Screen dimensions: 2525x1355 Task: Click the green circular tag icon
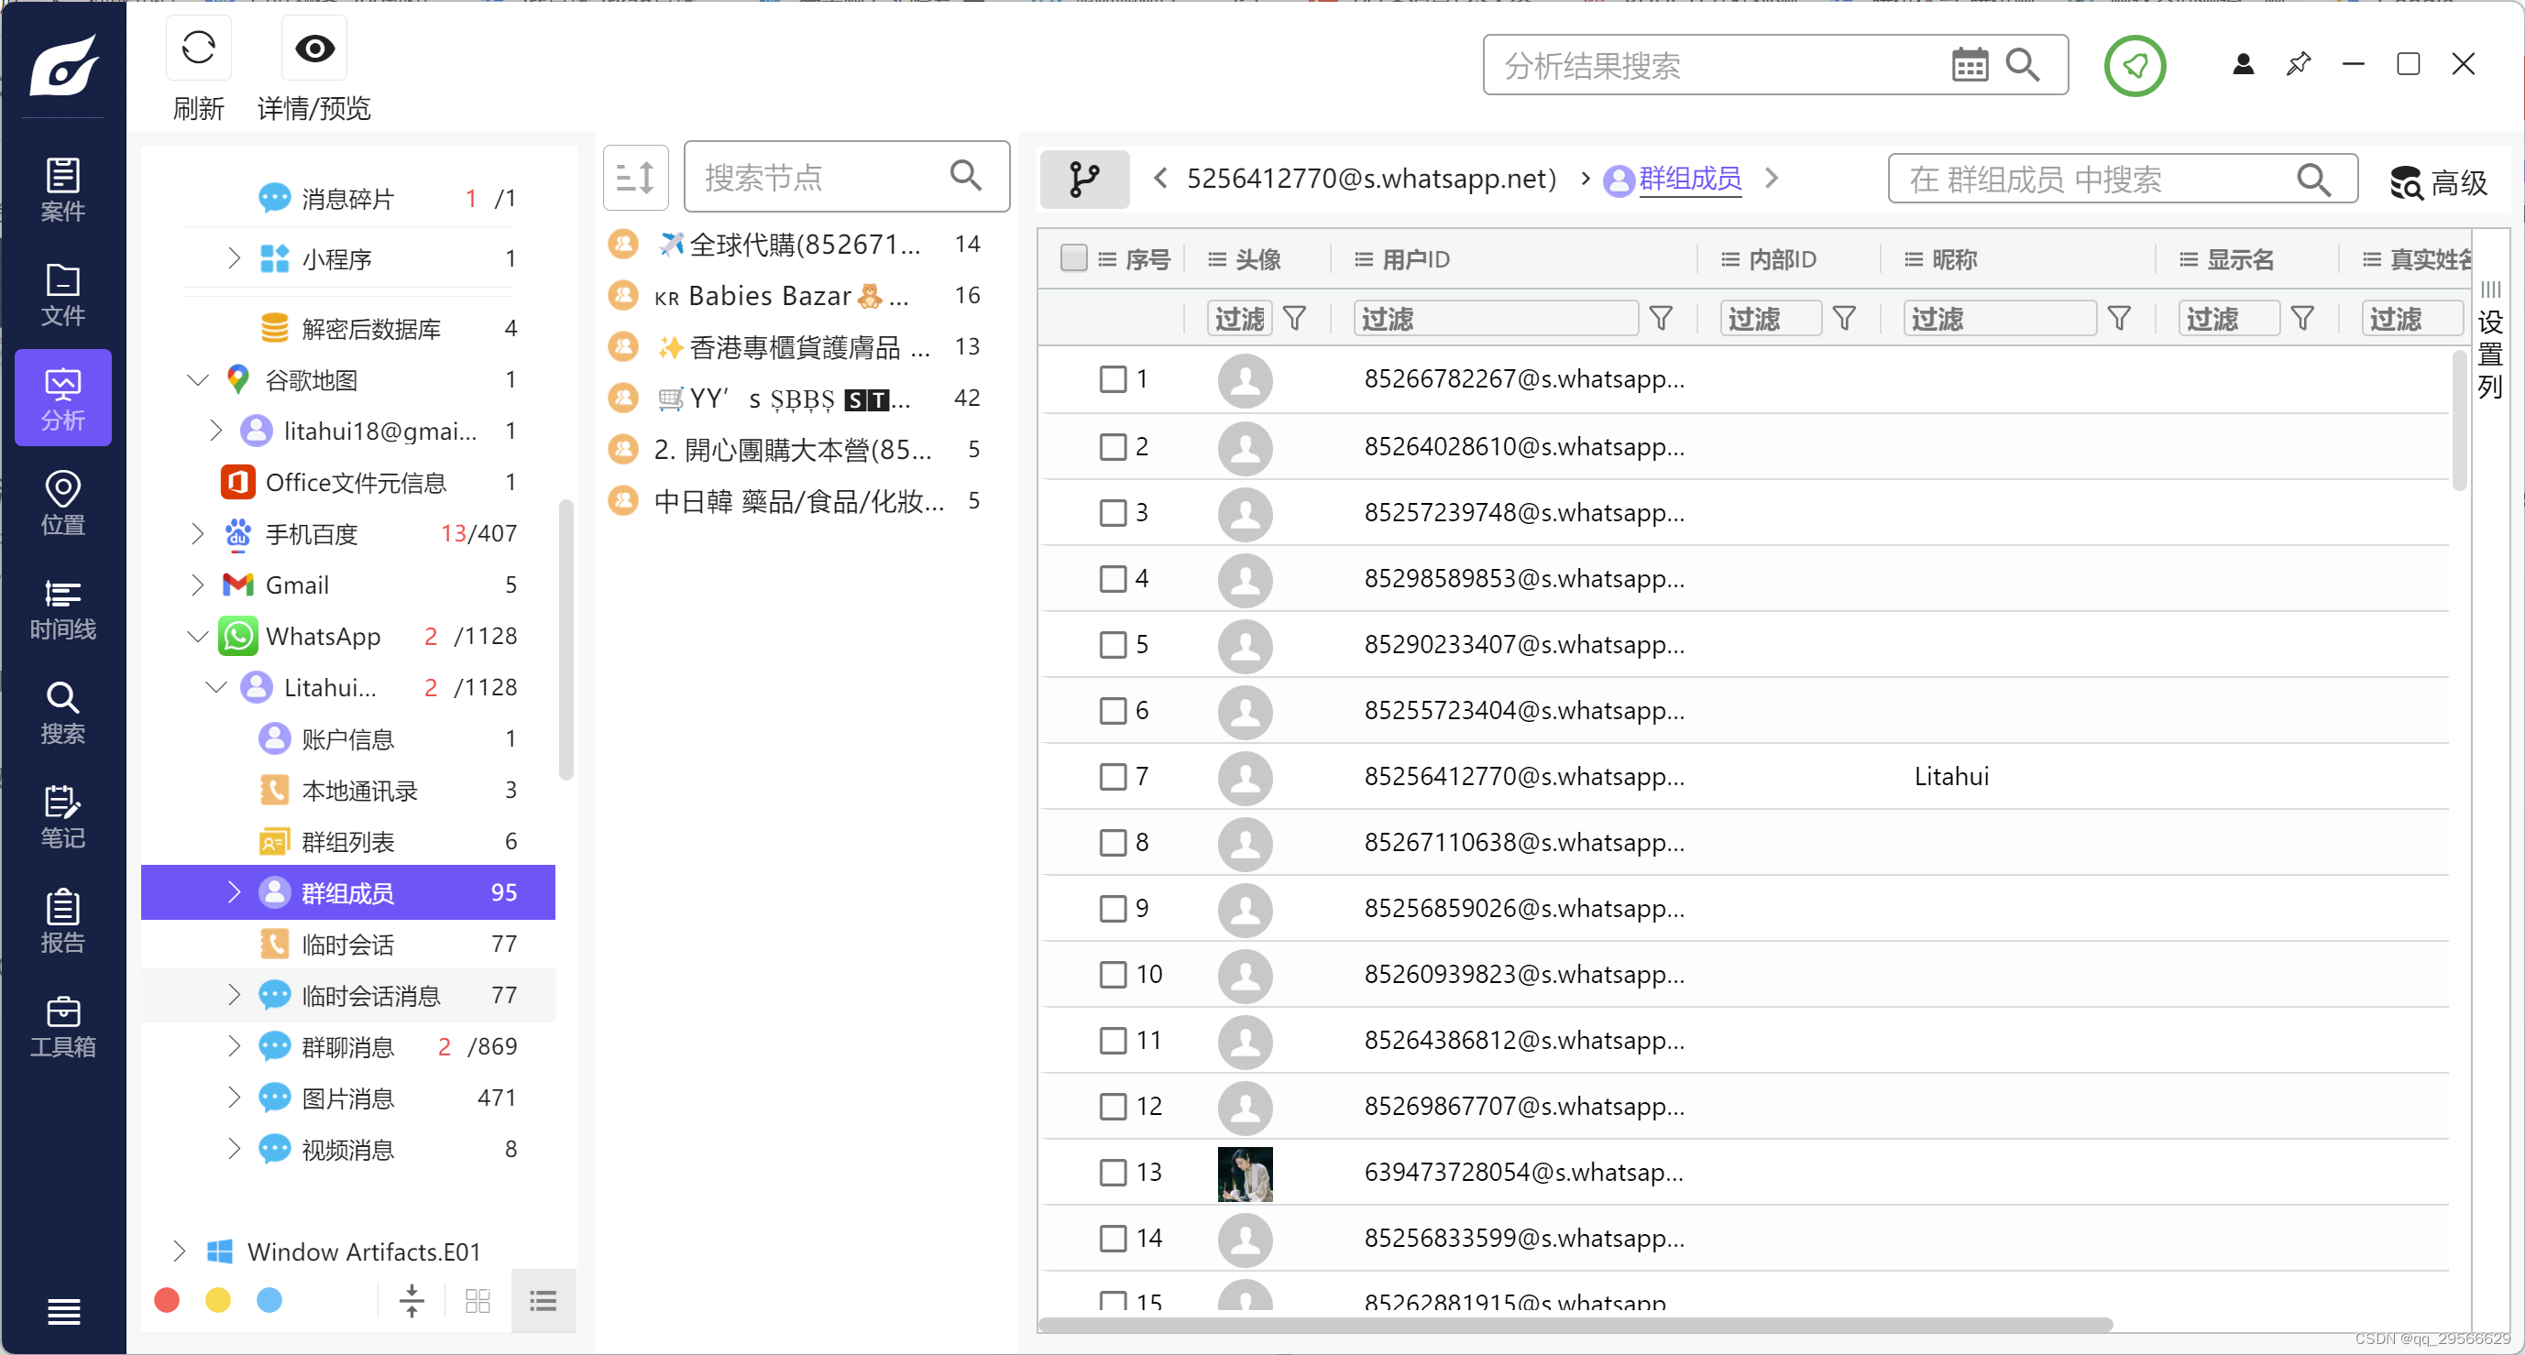click(x=2134, y=66)
